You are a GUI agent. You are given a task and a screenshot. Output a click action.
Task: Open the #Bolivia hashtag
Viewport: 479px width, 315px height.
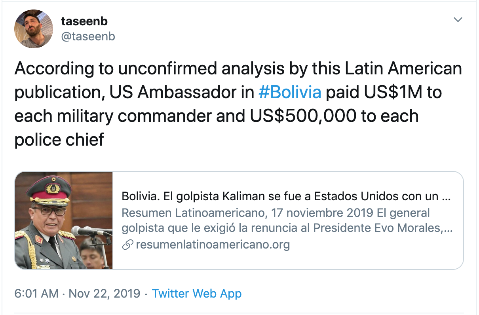289,92
